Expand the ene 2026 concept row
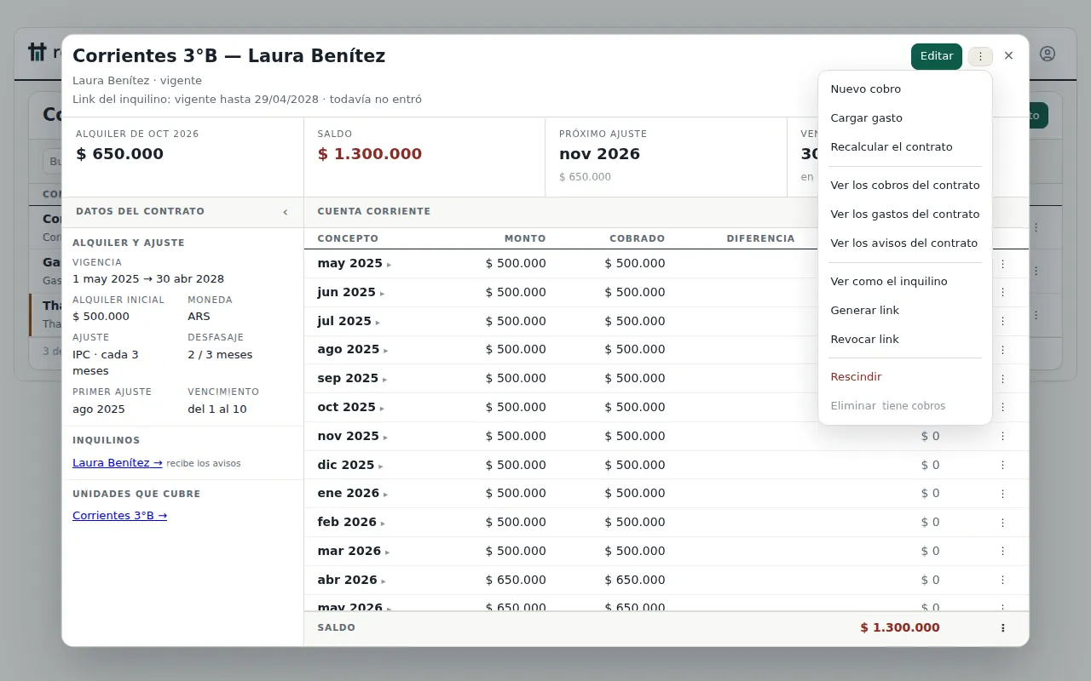 coord(352,494)
